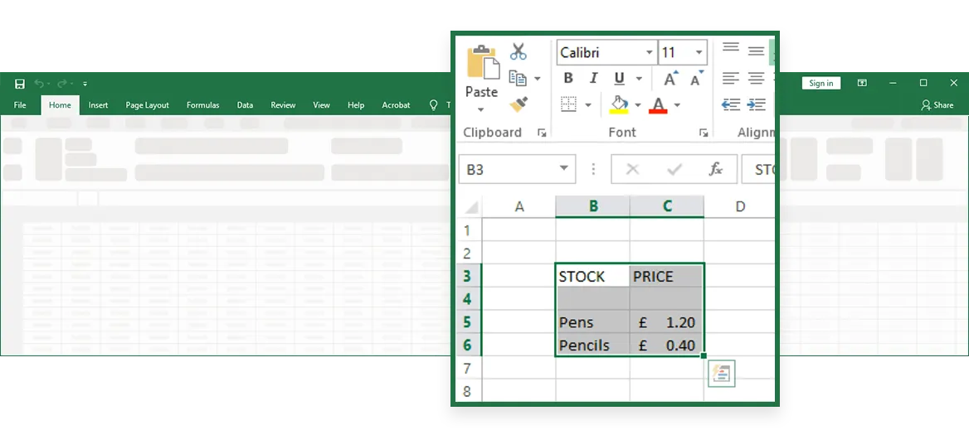The image size is (969, 430).
Task: Click Increase Font Size icon
Action: pyautogui.click(x=670, y=79)
